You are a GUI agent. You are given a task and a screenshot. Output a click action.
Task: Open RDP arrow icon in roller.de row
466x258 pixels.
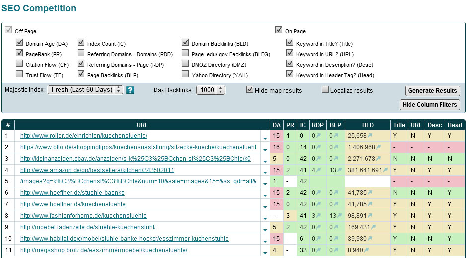pos(318,136)
